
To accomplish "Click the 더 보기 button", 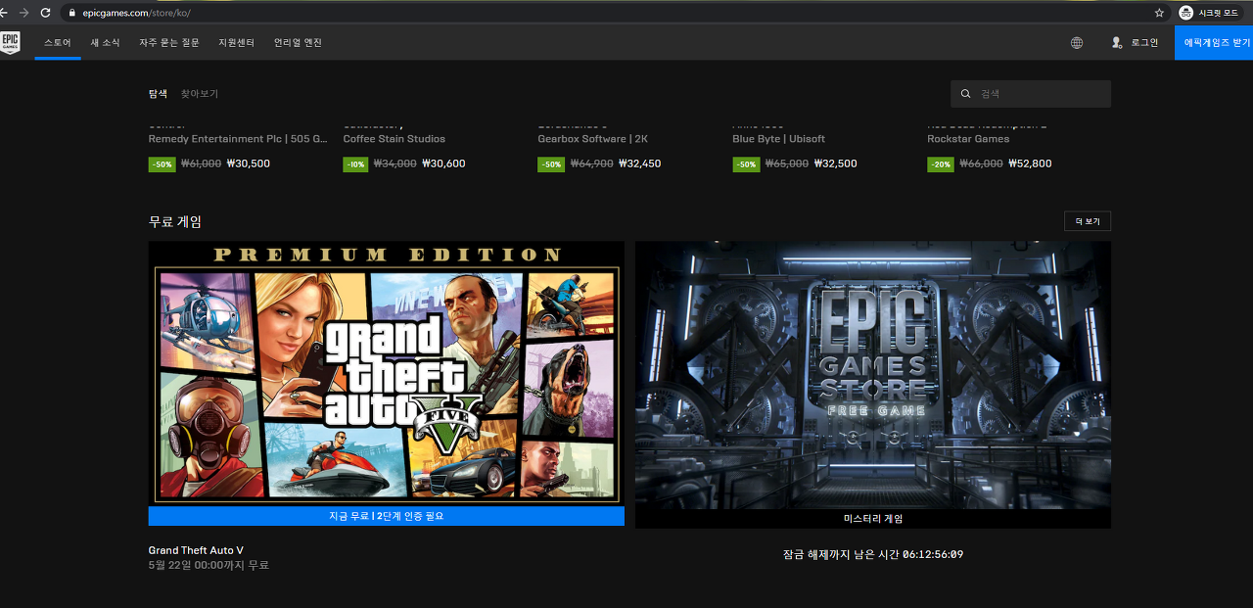I will pos(1088,221).
